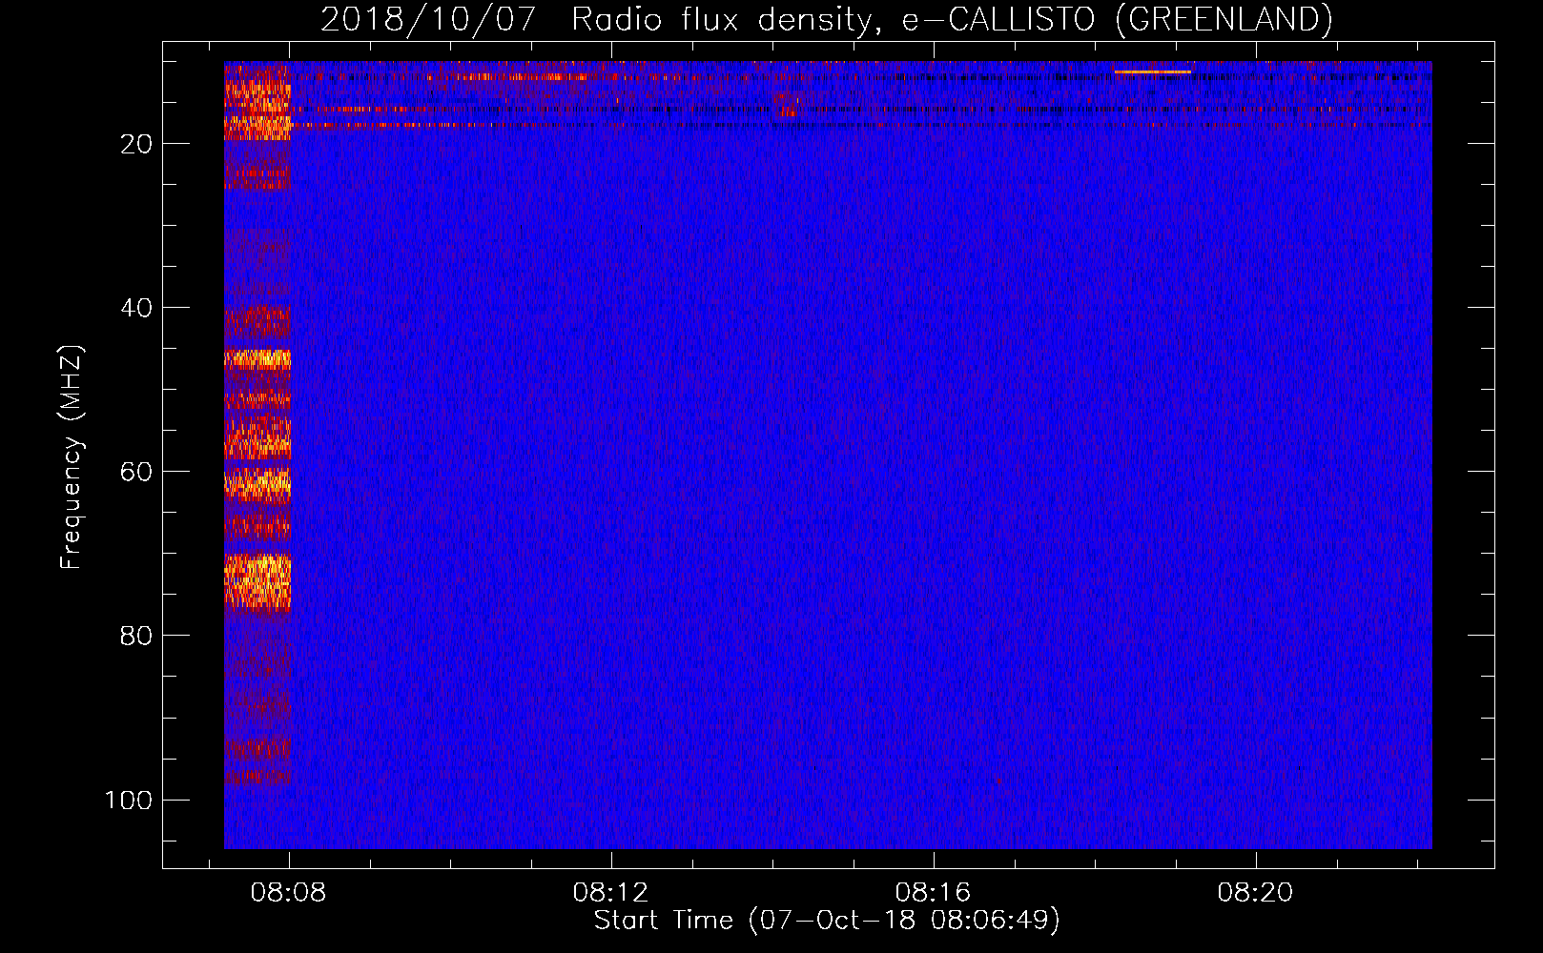Click the time tick label "08:20"
1543x953 pixels.
(1255, 892)
